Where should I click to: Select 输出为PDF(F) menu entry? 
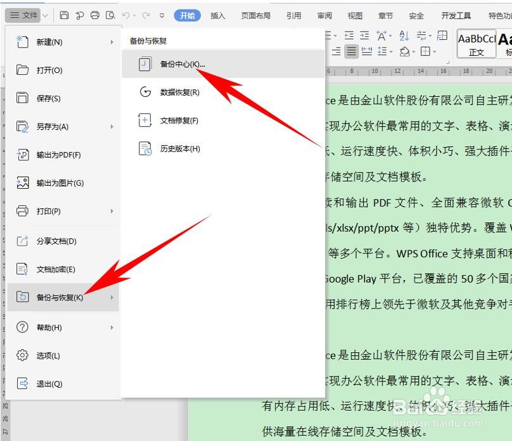pos(63,155)
